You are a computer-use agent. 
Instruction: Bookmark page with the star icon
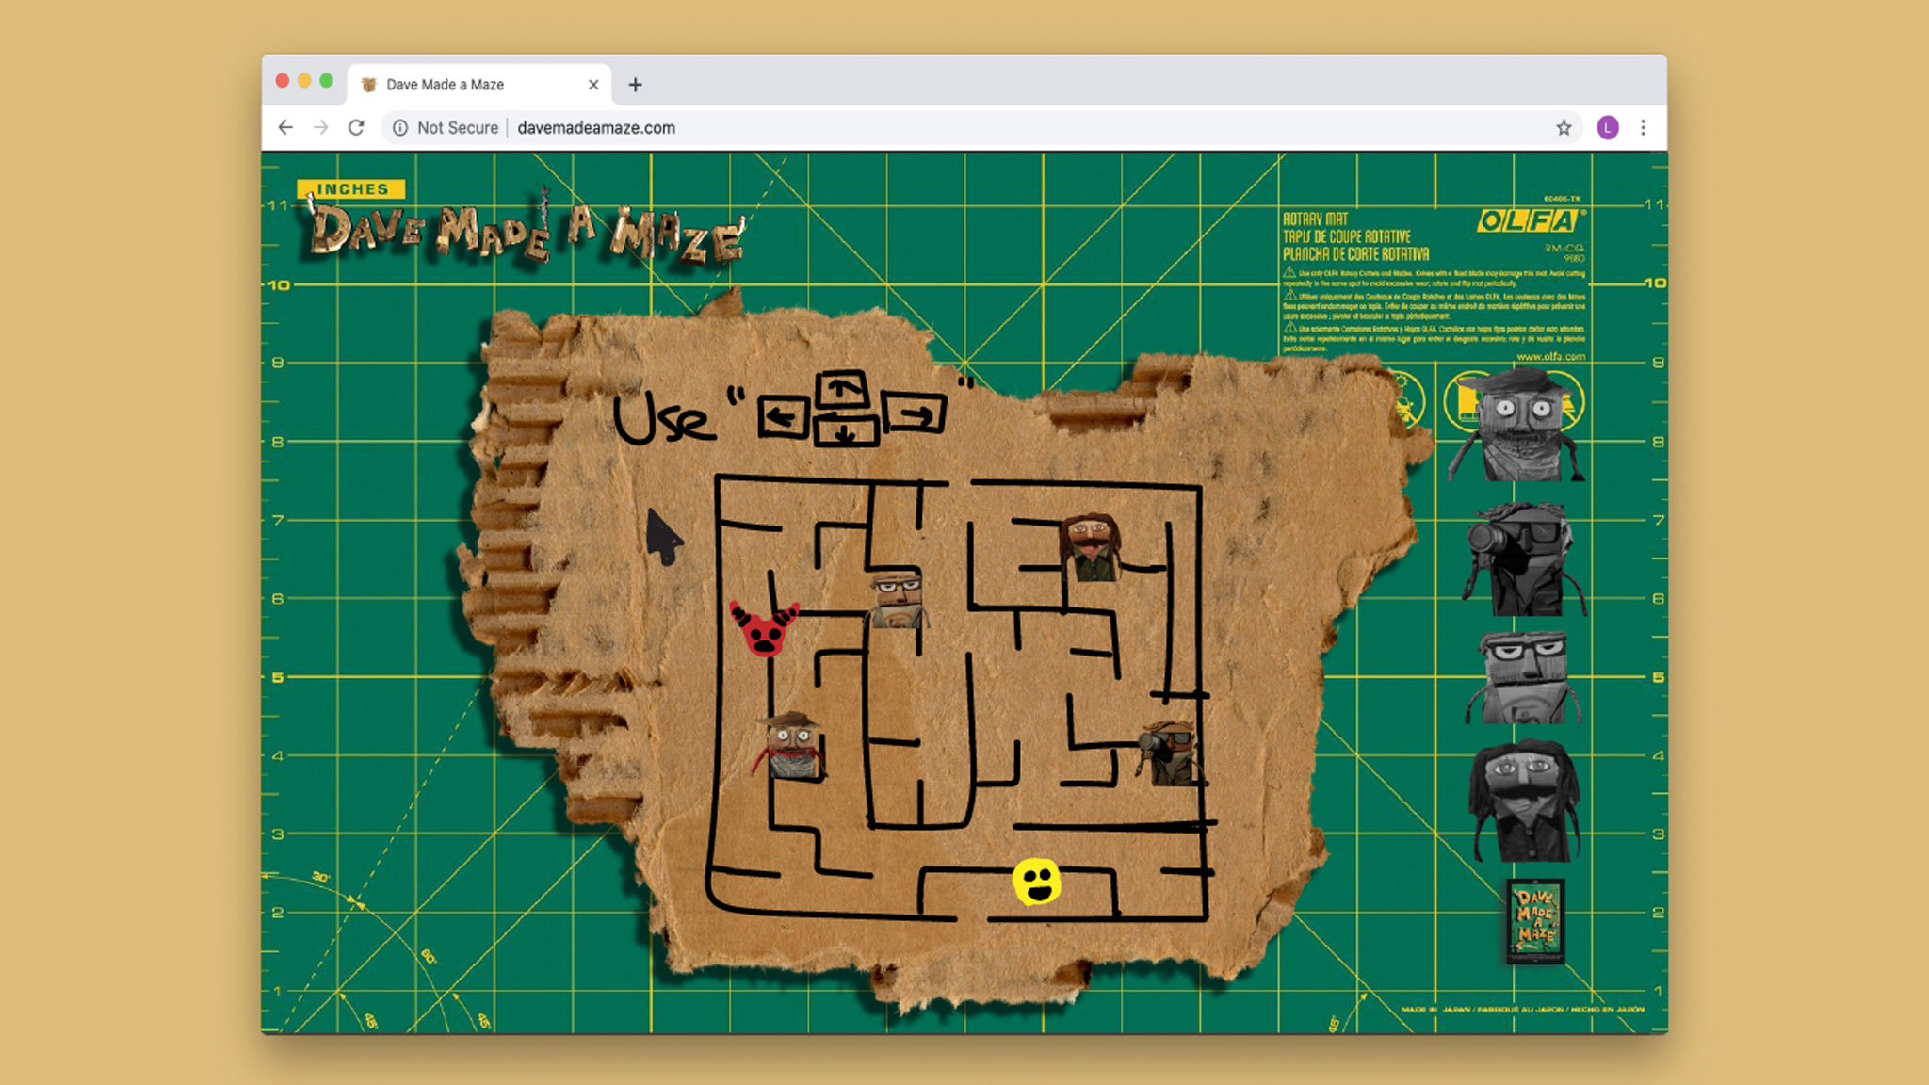pos(1564,128)
